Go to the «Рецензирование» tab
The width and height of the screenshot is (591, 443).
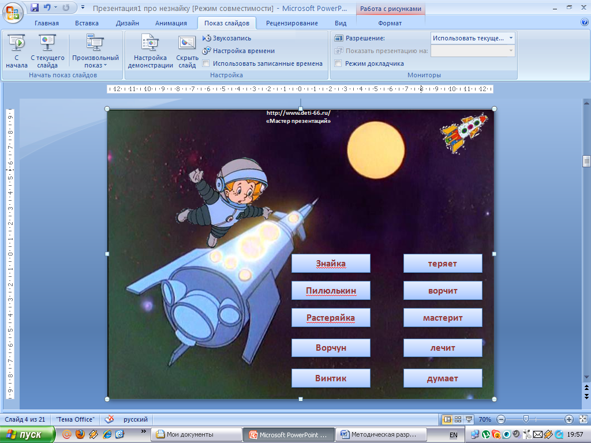(292, 23)
